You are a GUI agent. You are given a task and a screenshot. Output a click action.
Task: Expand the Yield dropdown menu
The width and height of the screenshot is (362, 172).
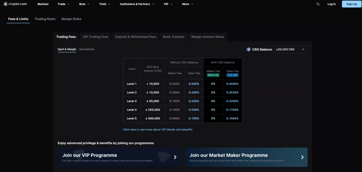point(105,4)
